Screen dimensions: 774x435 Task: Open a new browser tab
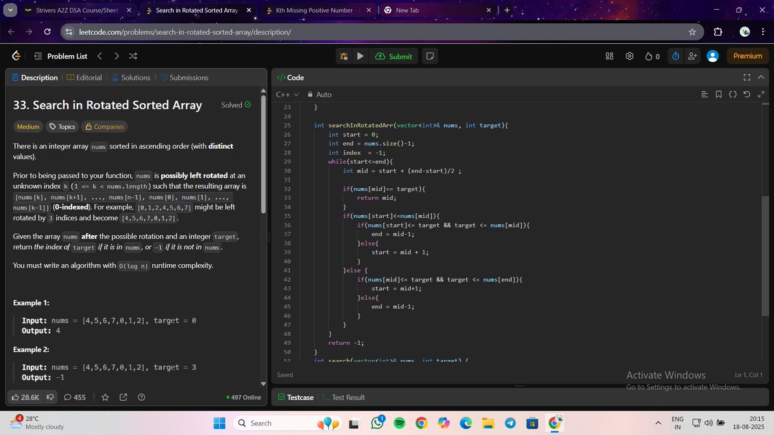click(x=507, y=10)
